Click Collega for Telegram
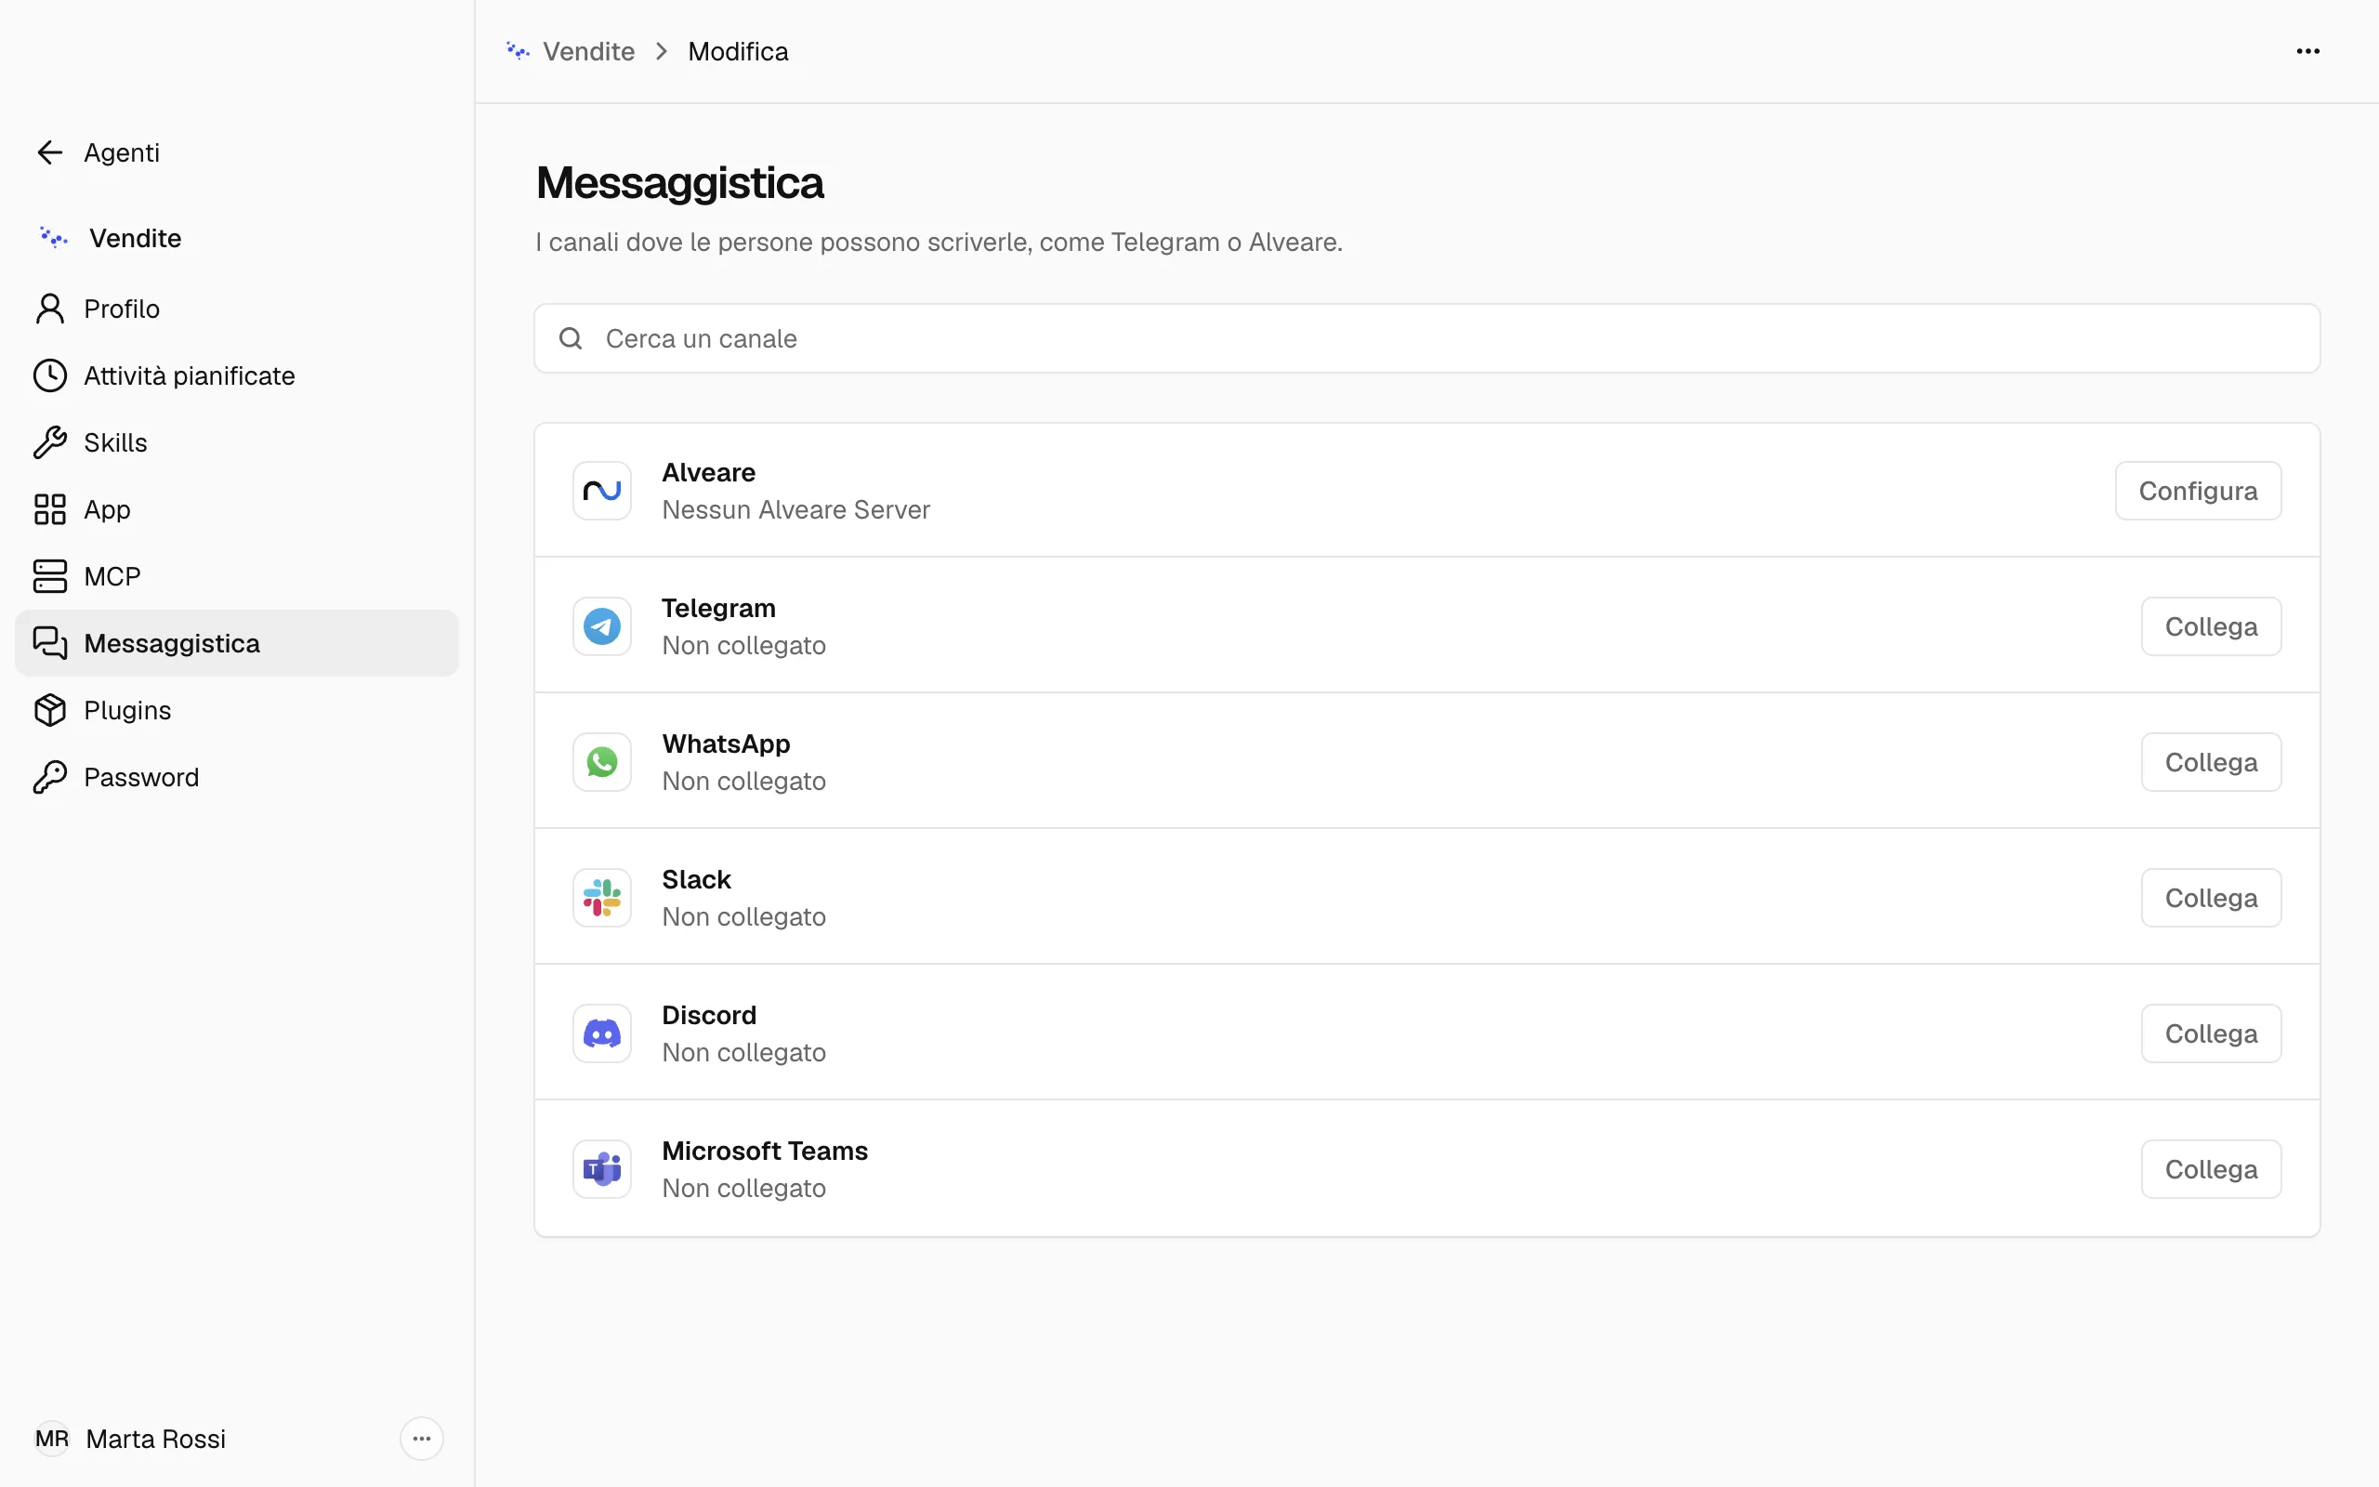Screen dimensions: 2379x1487 2210,626
